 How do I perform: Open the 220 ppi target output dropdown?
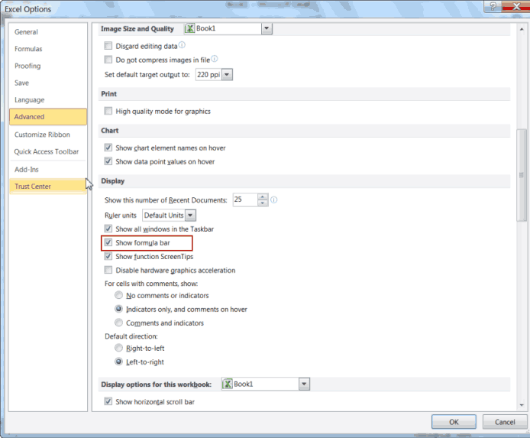coord(227,74)
